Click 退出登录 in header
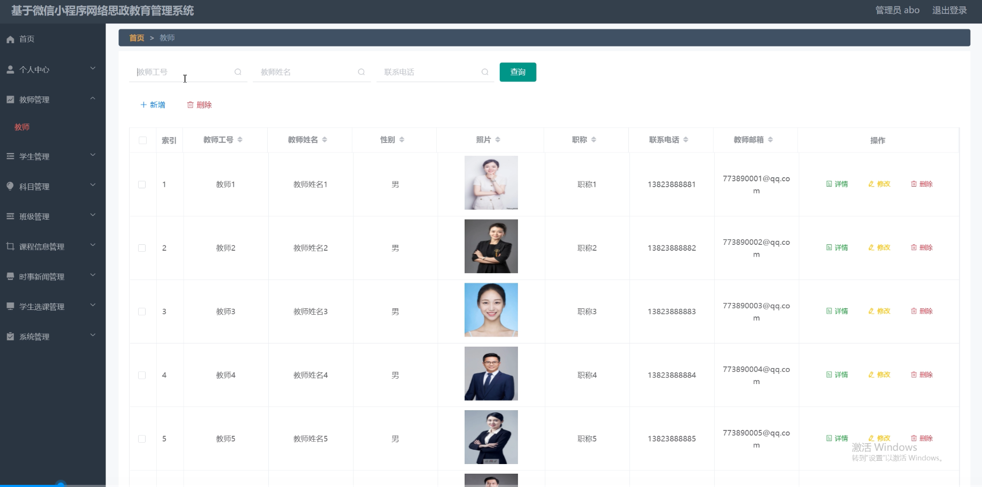Viewport: 982px width, 487px height. click(949, 10)
